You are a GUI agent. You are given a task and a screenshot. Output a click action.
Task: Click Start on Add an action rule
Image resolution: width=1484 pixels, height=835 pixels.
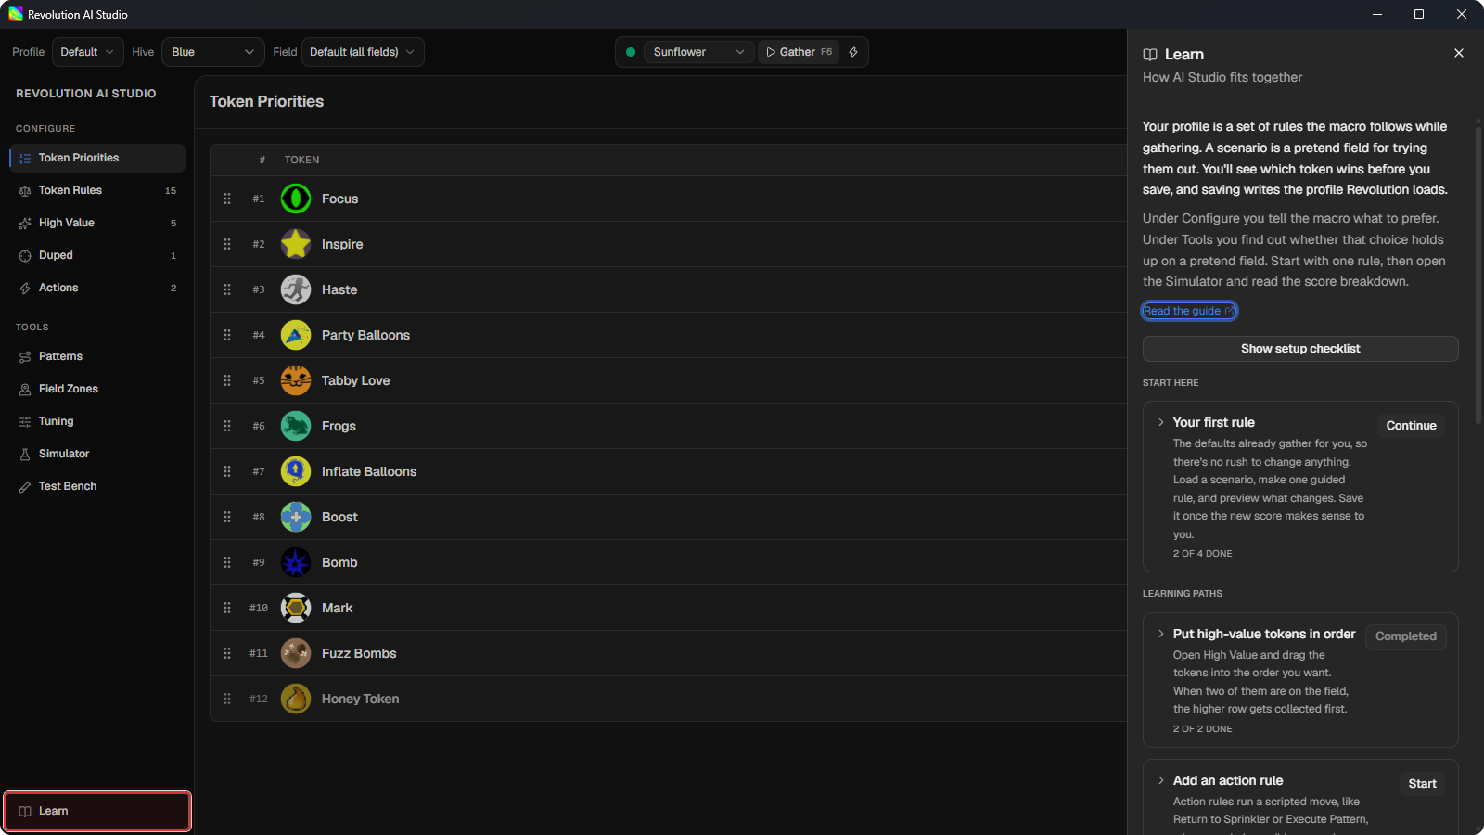click(x=1422, y=784)
